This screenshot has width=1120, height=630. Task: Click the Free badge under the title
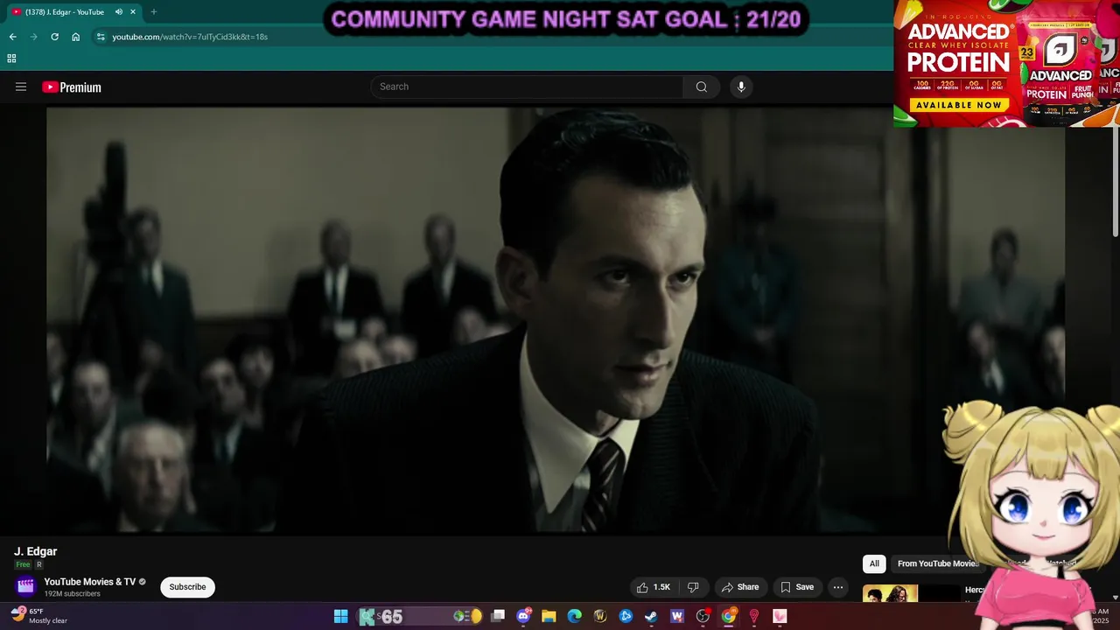point(23,565)
